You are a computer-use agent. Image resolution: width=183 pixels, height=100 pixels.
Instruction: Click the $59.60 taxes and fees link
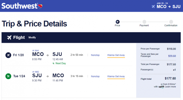[x=172, y=56]
